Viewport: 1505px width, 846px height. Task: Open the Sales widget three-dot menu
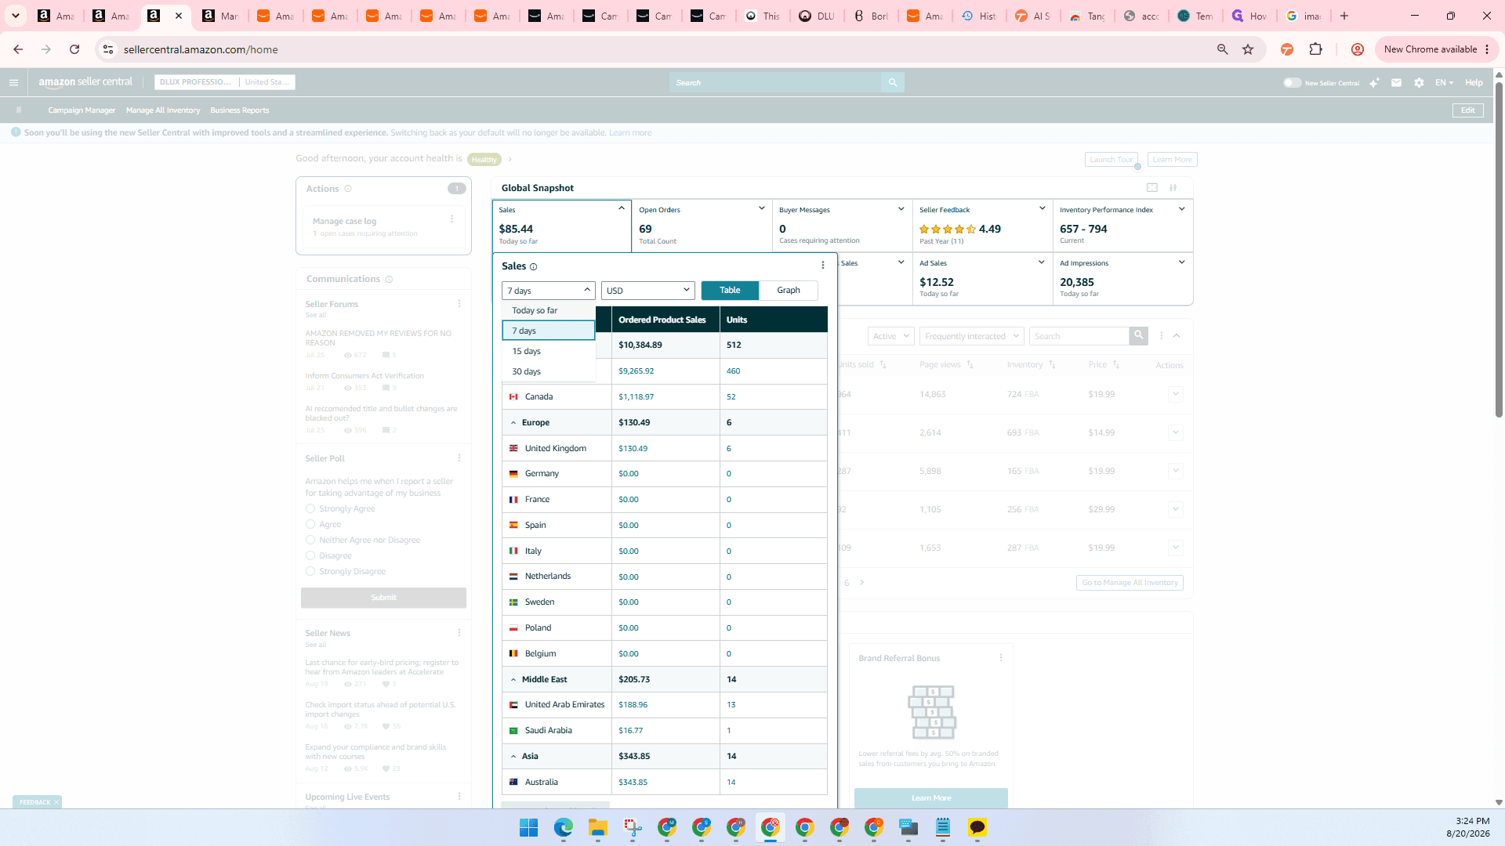822,265
